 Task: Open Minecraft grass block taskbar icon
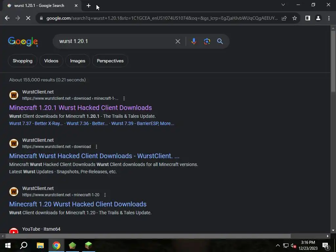click(x=89, y=245)
